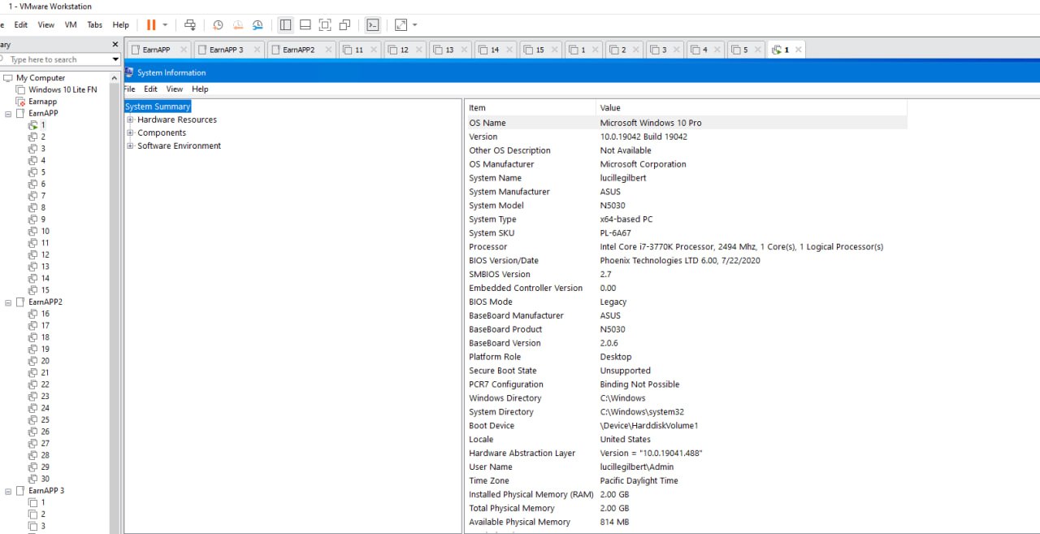Show the thumbnail bar
The height and width of the screenshot is (534, 1040).
click(305, 24)
